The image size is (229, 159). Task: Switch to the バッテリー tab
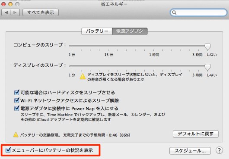97,31
